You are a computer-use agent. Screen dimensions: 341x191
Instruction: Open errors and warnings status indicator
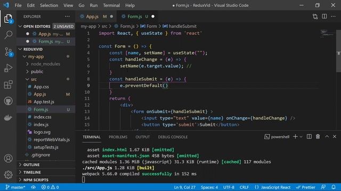tap(50, 187)
